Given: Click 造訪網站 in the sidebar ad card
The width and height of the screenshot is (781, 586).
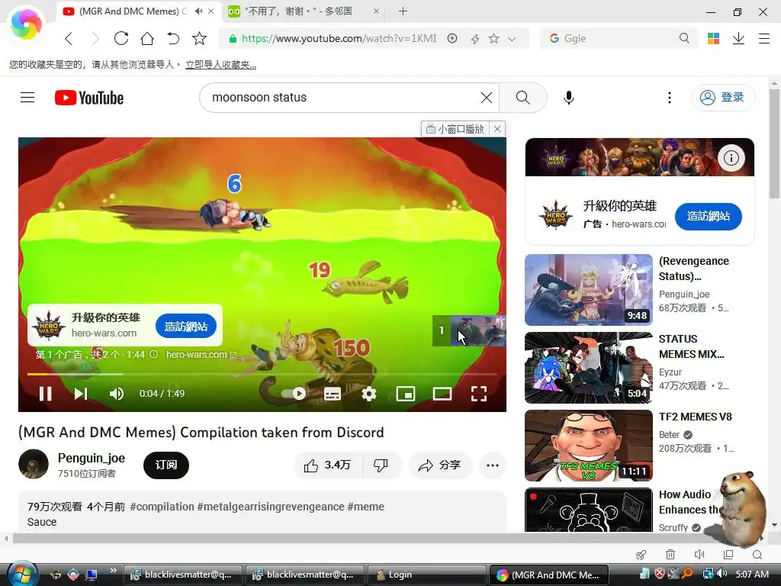Looking at the screenshot, I should [709, 216].
